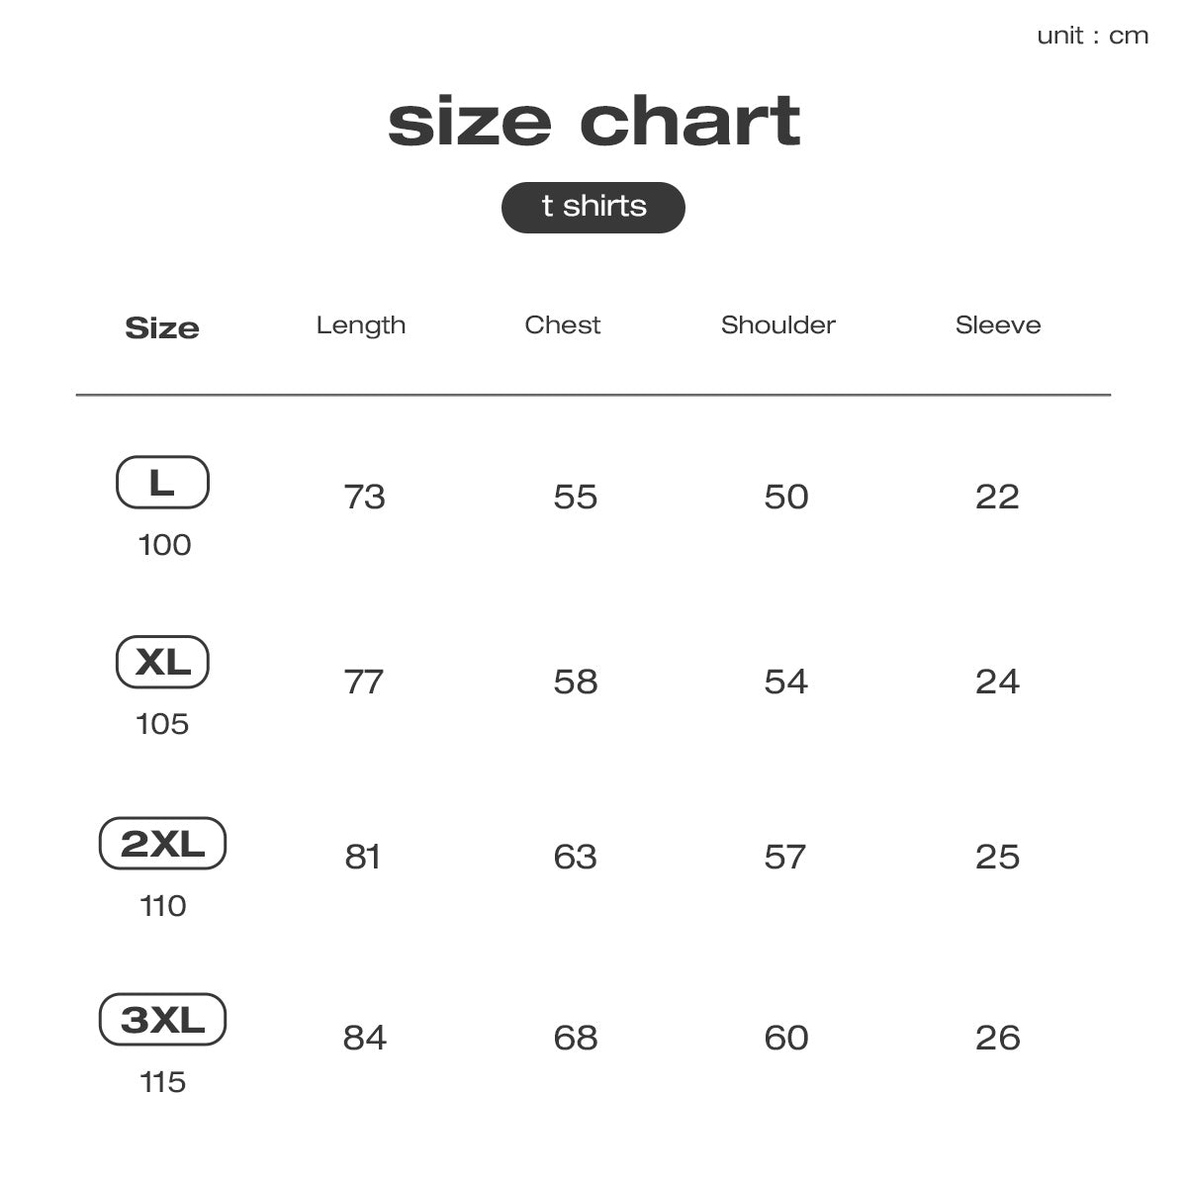Click the 115 under the 3XL badge
Screen dimensions: 1187x1187
(163, 1082)
